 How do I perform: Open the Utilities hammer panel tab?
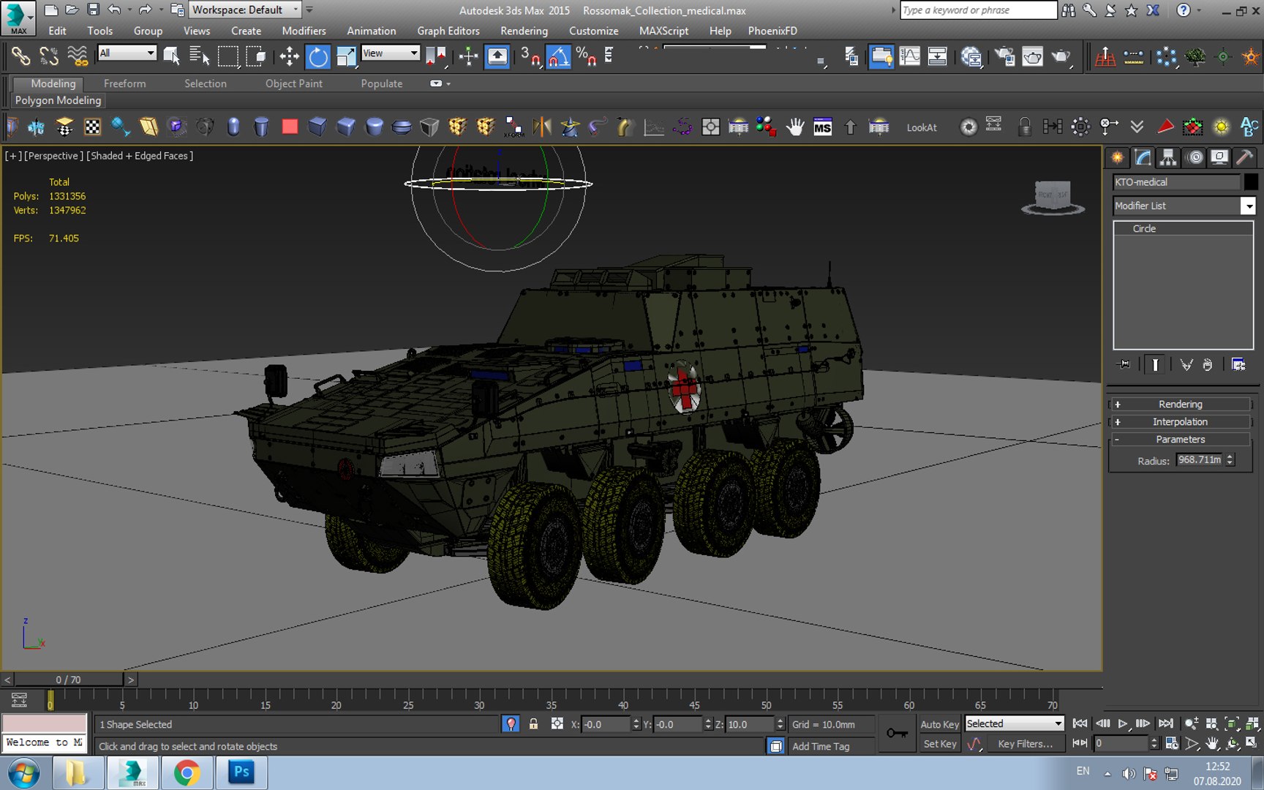click(x=1244, y=157)
